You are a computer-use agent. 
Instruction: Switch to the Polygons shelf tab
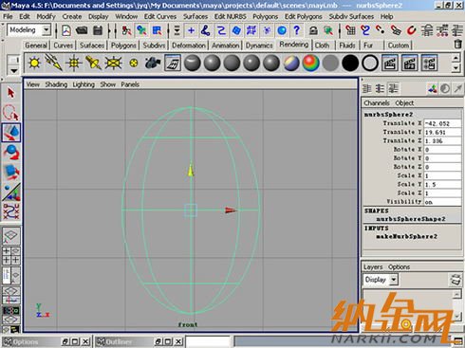[x=123, y=46]
